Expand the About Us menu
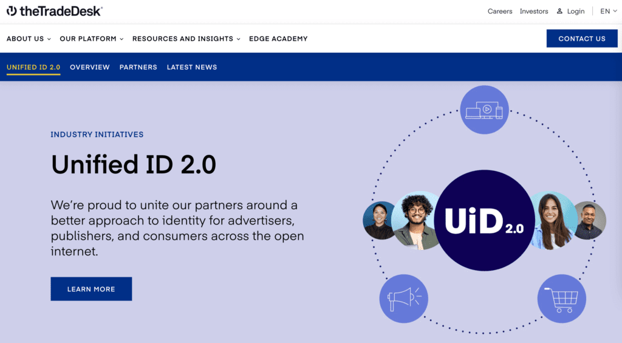The height and width of the screenshot is (343, 622). point(29,38)
